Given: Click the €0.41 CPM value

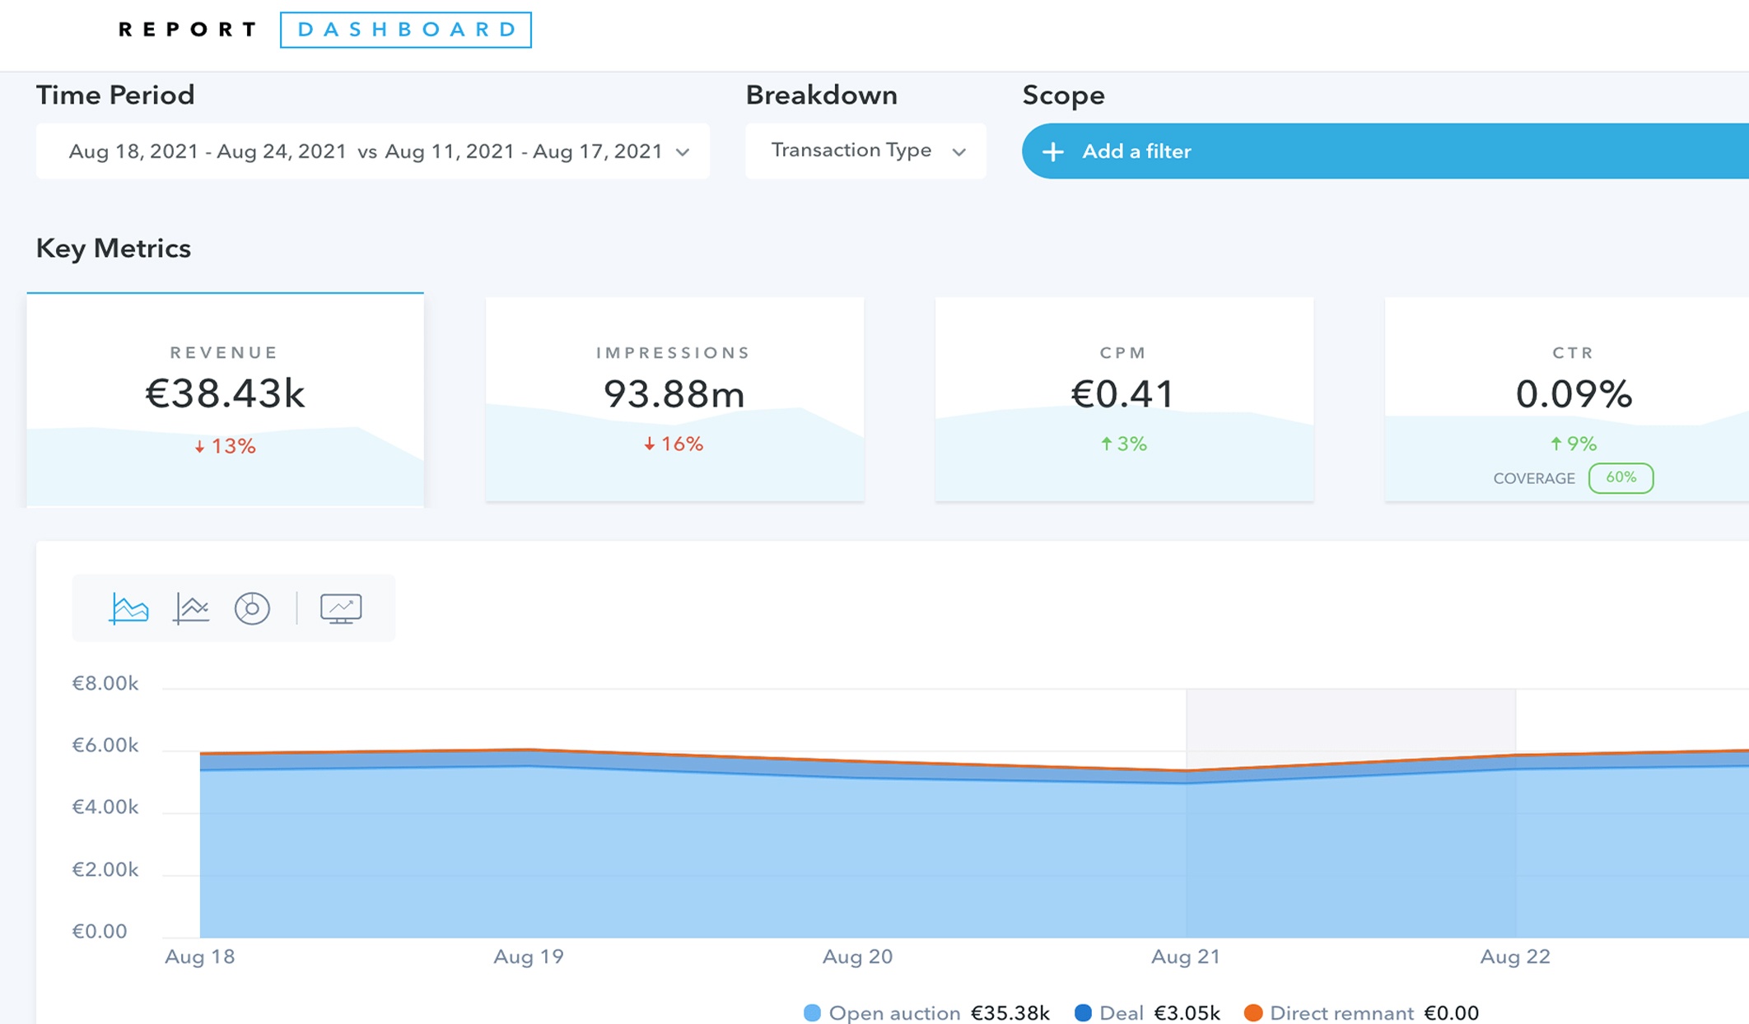Looking at the screenshot, I should click(x=1123, y=393).
